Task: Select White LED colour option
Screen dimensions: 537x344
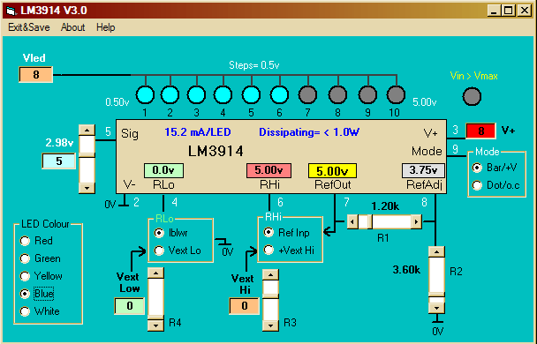Action: [x=25, y=311]
